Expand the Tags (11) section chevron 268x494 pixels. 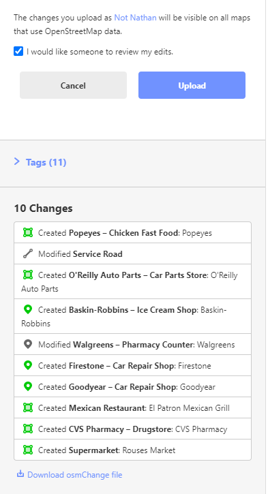(17, 162)
